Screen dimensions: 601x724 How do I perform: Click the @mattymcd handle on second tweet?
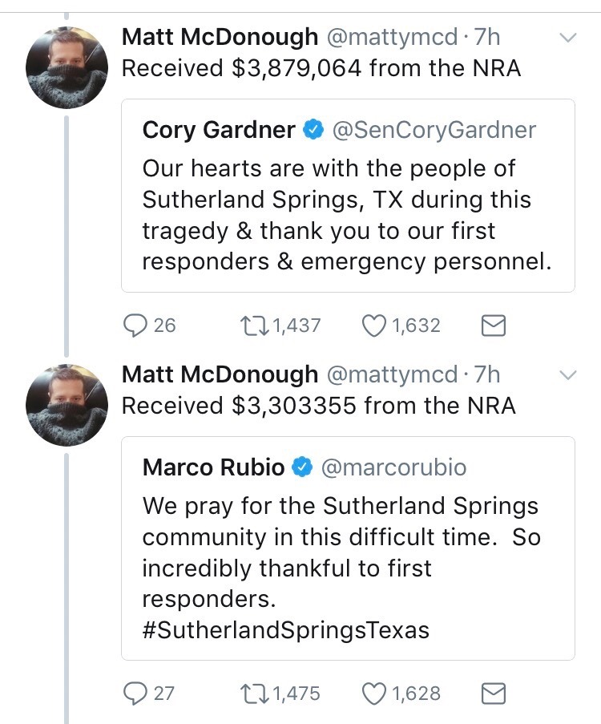click(x=392, y=374)
